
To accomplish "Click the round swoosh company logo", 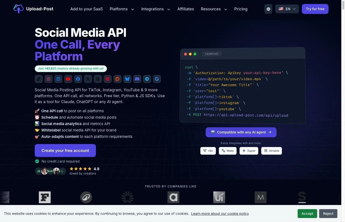I will click(86, 197).
